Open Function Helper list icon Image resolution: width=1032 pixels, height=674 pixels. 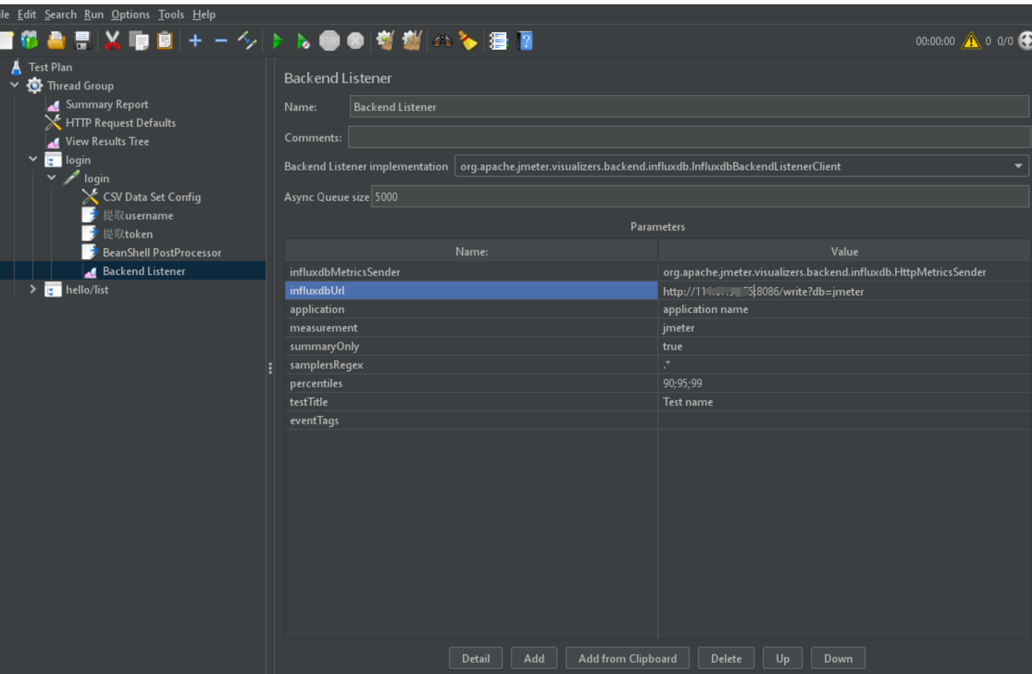498,41
